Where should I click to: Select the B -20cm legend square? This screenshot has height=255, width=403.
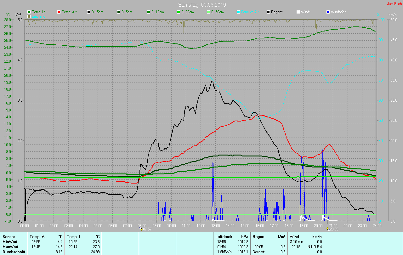click(179, 12)
